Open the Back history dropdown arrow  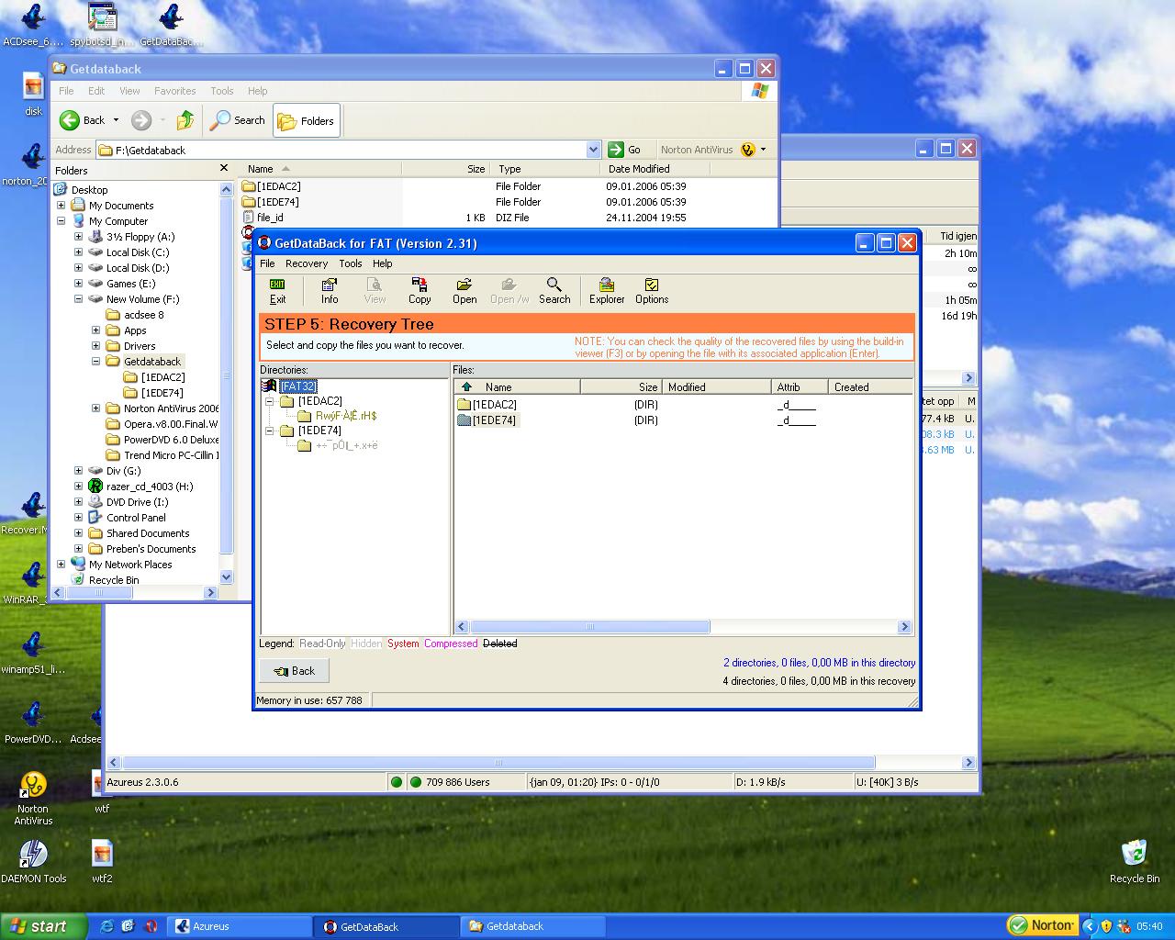(116, 120)
